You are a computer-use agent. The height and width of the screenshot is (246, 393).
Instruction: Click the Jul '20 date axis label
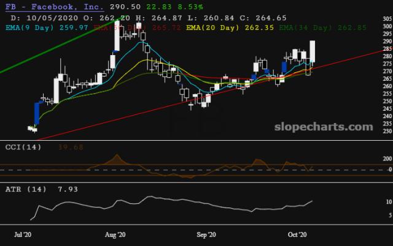tap(23, 234)
